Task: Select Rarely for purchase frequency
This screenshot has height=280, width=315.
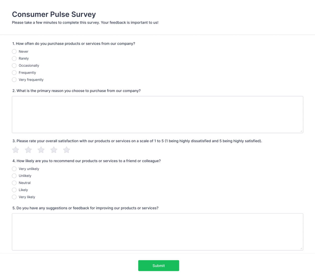Action: click(14, 59)
